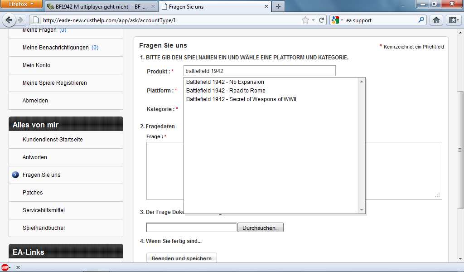Image resolution: width=464 pixels, height=272 pixels.
Task: Close the add-on bar with the X
Action: pos(18,267)
